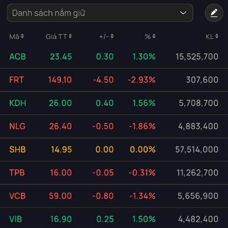This screenshot has width=228, height=228.
Task: Open the ACB stock row
Action: point(114,57)
